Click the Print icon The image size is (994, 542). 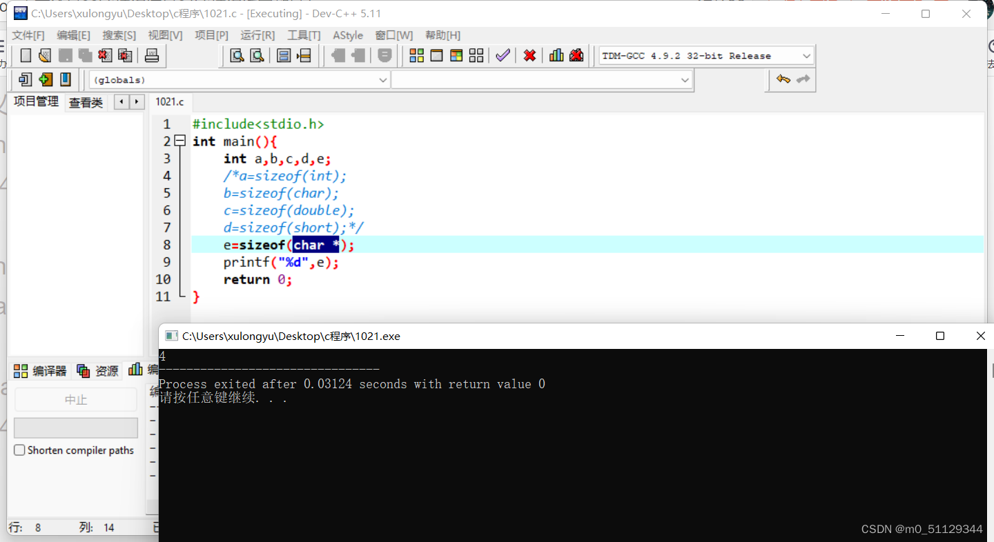(152, 56)
